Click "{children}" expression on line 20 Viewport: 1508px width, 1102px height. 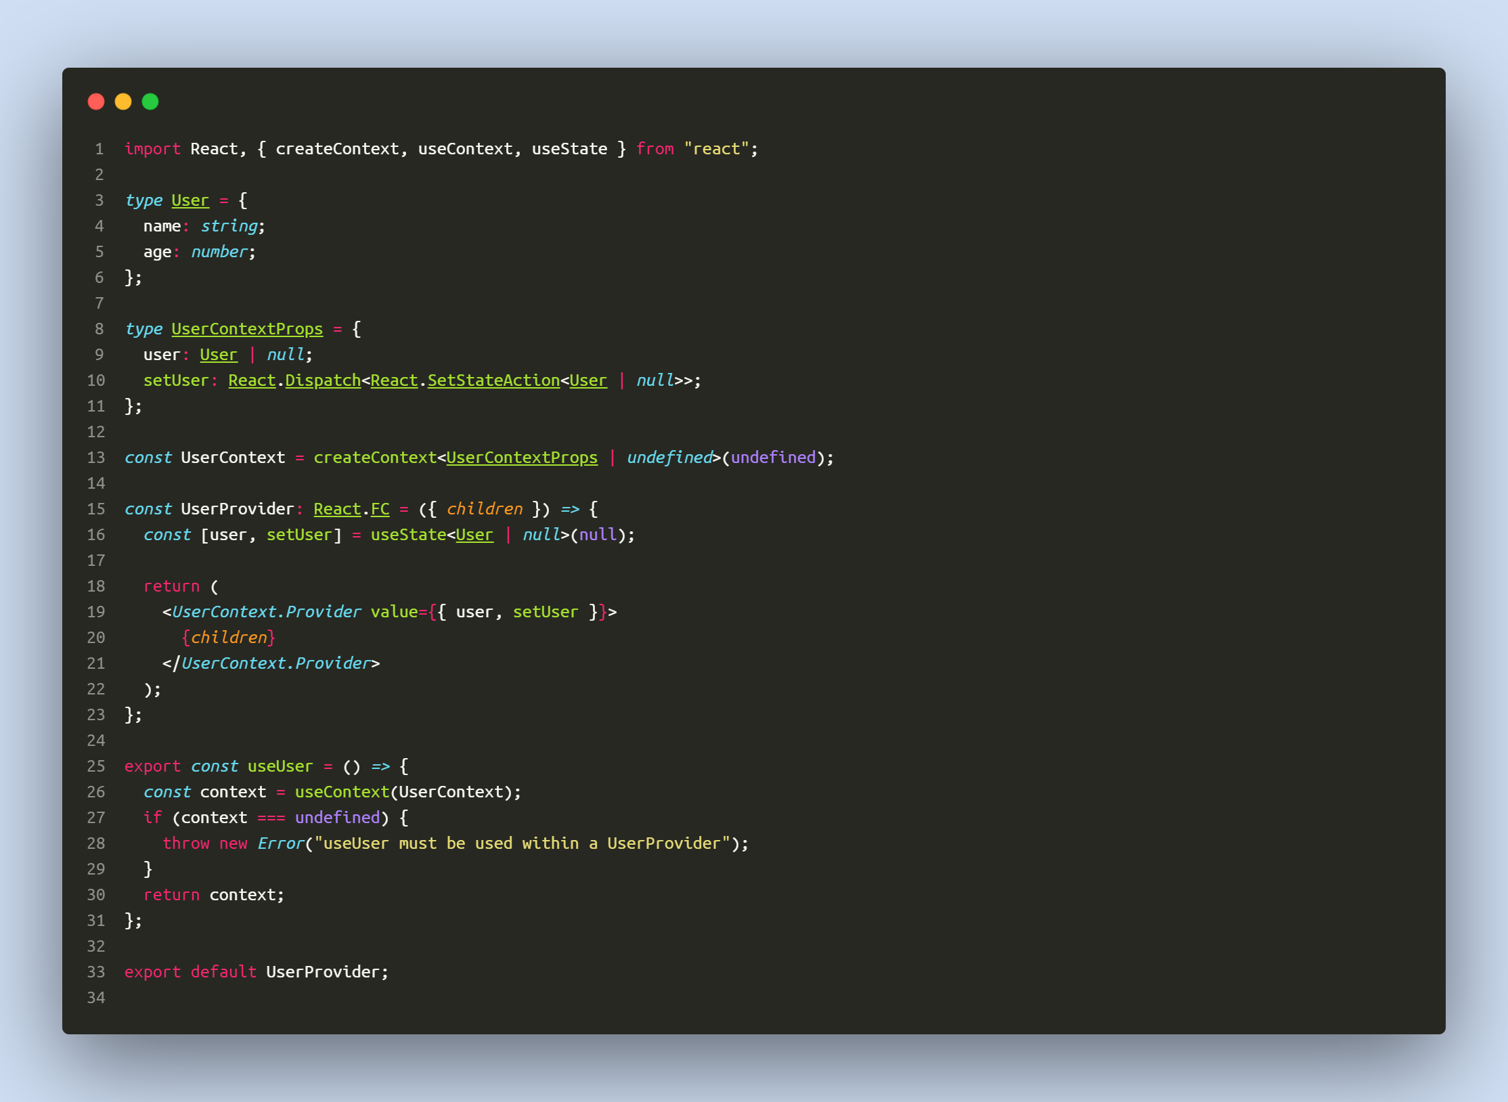coord(228,638)
